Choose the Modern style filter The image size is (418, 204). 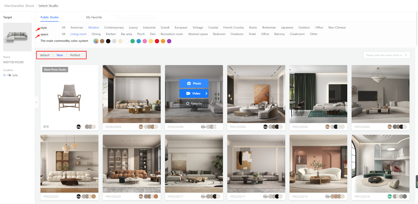[x=94, y=27]
